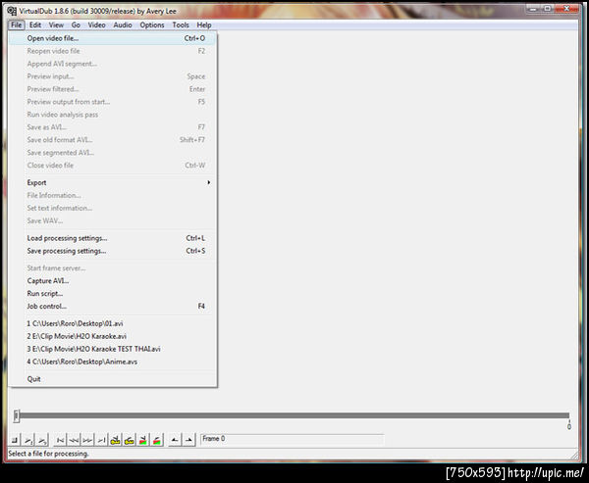Viewport: 589px width, 483px height.
Task: Click the Stop playback button
Action: click(x=15, y=440)
